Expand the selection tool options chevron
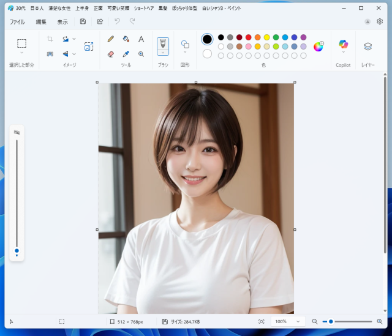 [x=21, y=54]
